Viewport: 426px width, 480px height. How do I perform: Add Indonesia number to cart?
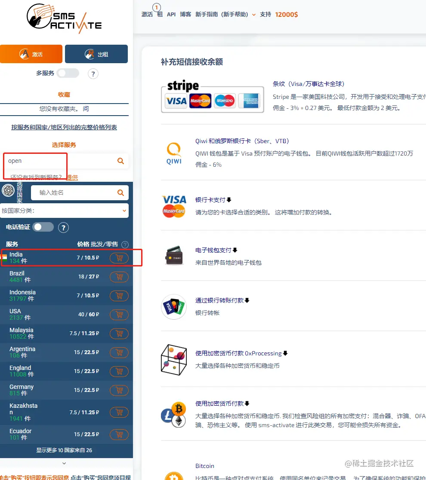[x=119, y=296]
